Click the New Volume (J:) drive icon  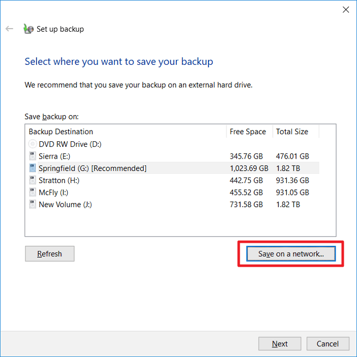point(33,205)
